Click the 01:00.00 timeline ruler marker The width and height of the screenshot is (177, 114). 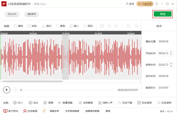[x=66, y=33]
